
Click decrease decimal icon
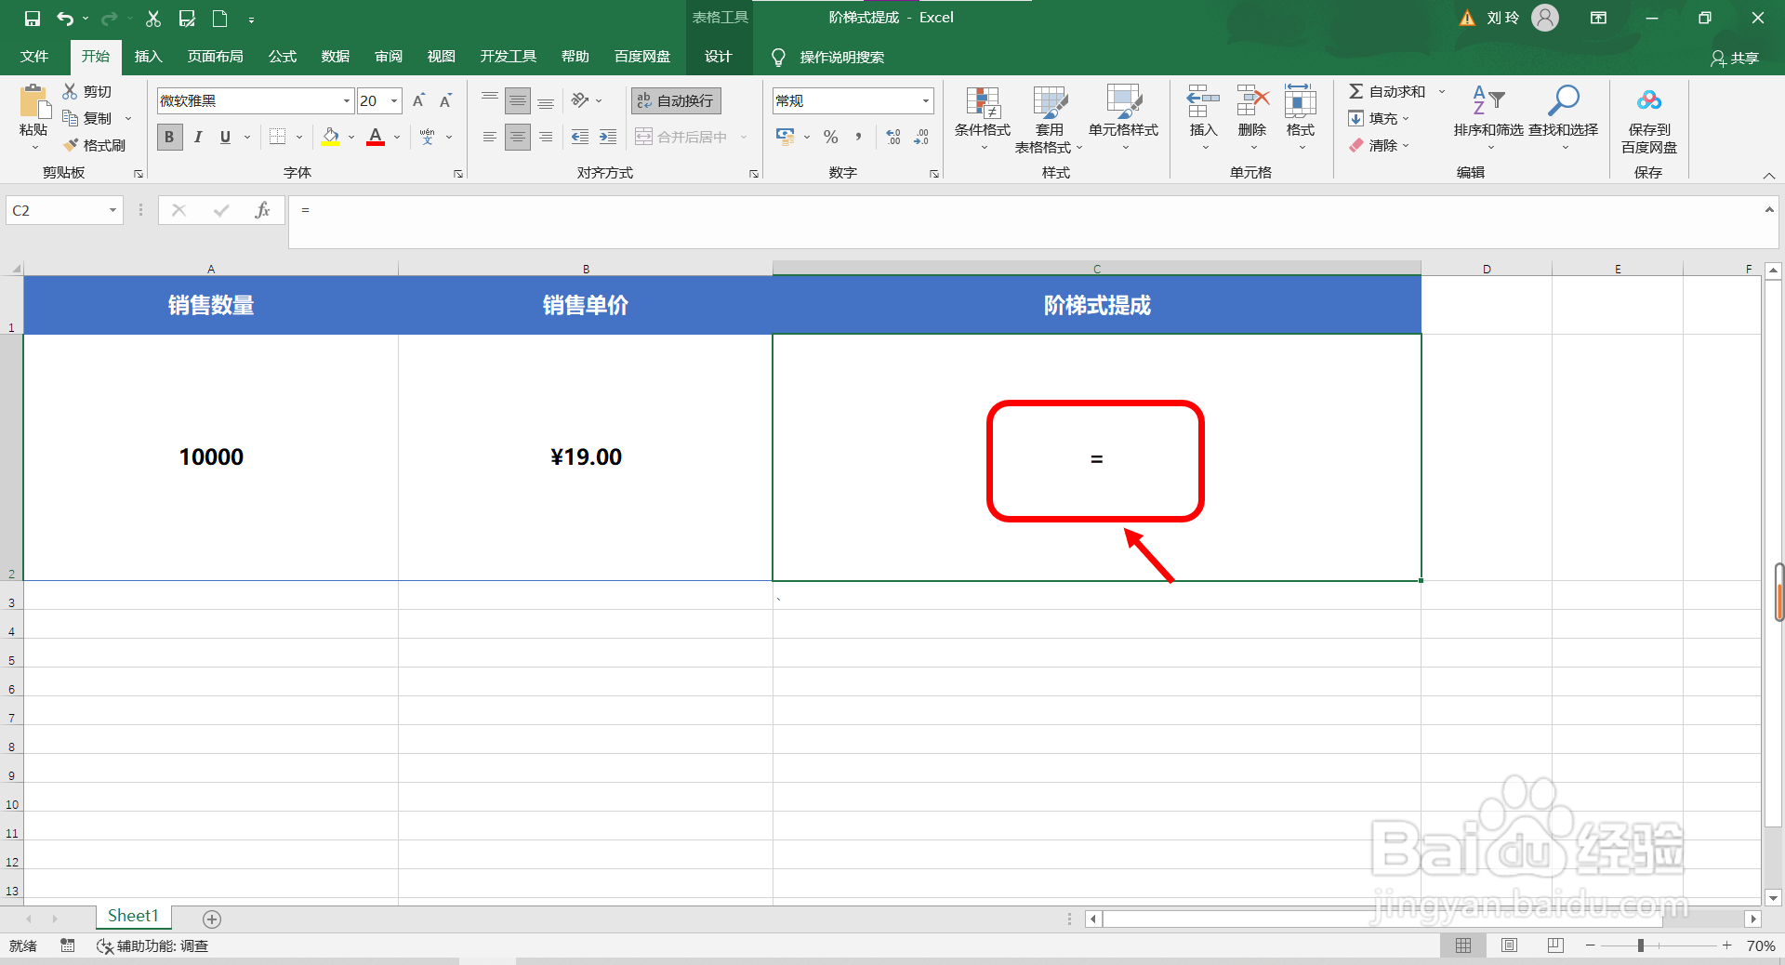click(x=921, y=137)
